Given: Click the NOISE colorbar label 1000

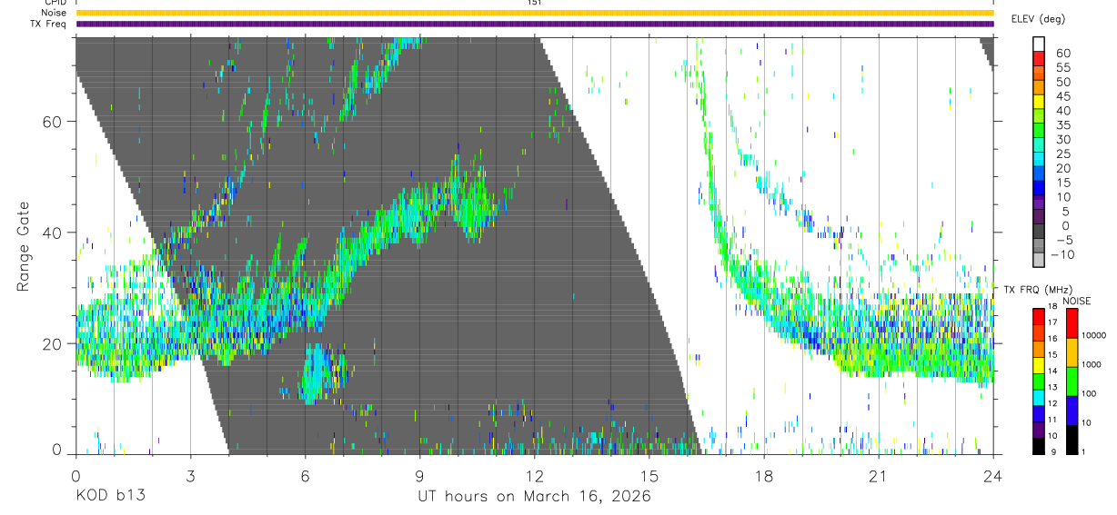Looking at the screenshot, I should tap(1092, 364).
